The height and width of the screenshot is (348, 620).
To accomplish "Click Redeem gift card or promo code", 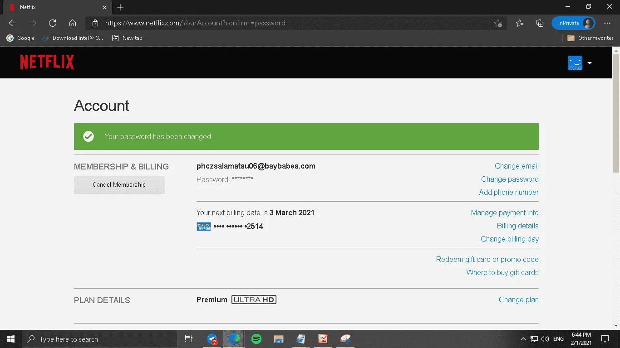I will click(487, 260).
